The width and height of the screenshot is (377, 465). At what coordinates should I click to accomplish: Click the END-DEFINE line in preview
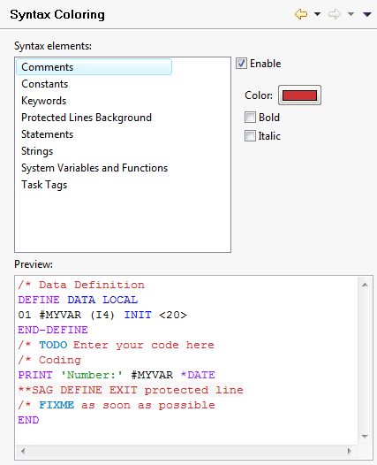click(53, 330)
